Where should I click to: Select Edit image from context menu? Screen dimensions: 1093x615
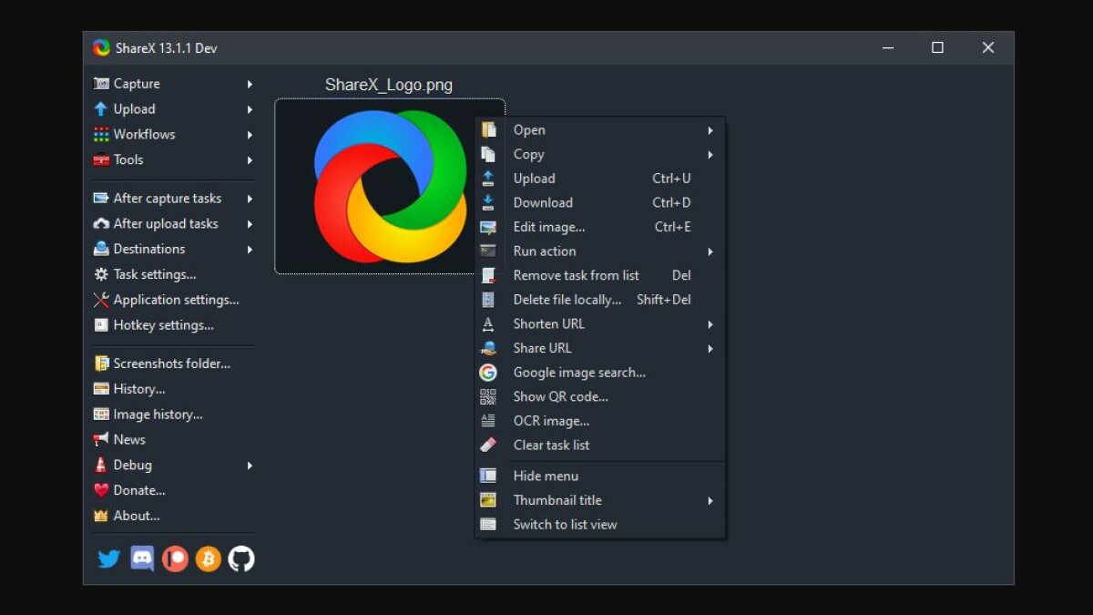548,227
